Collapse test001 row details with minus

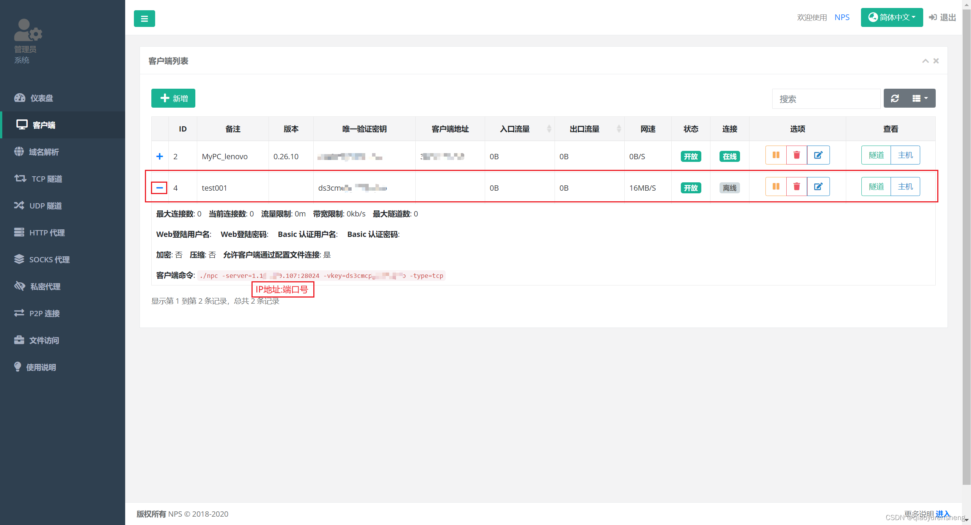pos(159,188)
